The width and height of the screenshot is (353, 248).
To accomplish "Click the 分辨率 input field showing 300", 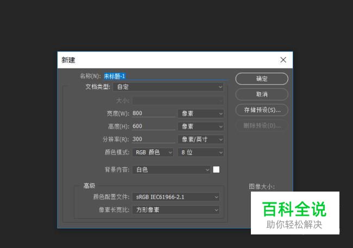I will pyautogui.click(x=154, y=139).
